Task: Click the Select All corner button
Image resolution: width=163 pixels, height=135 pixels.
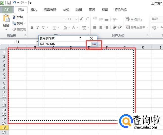Action: click(4, 47)
